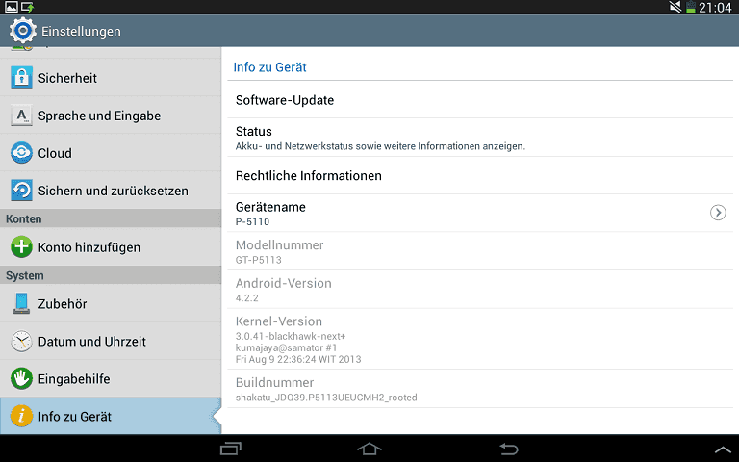
Task: Select the Cloud settings entry
Action: (111, 153)
